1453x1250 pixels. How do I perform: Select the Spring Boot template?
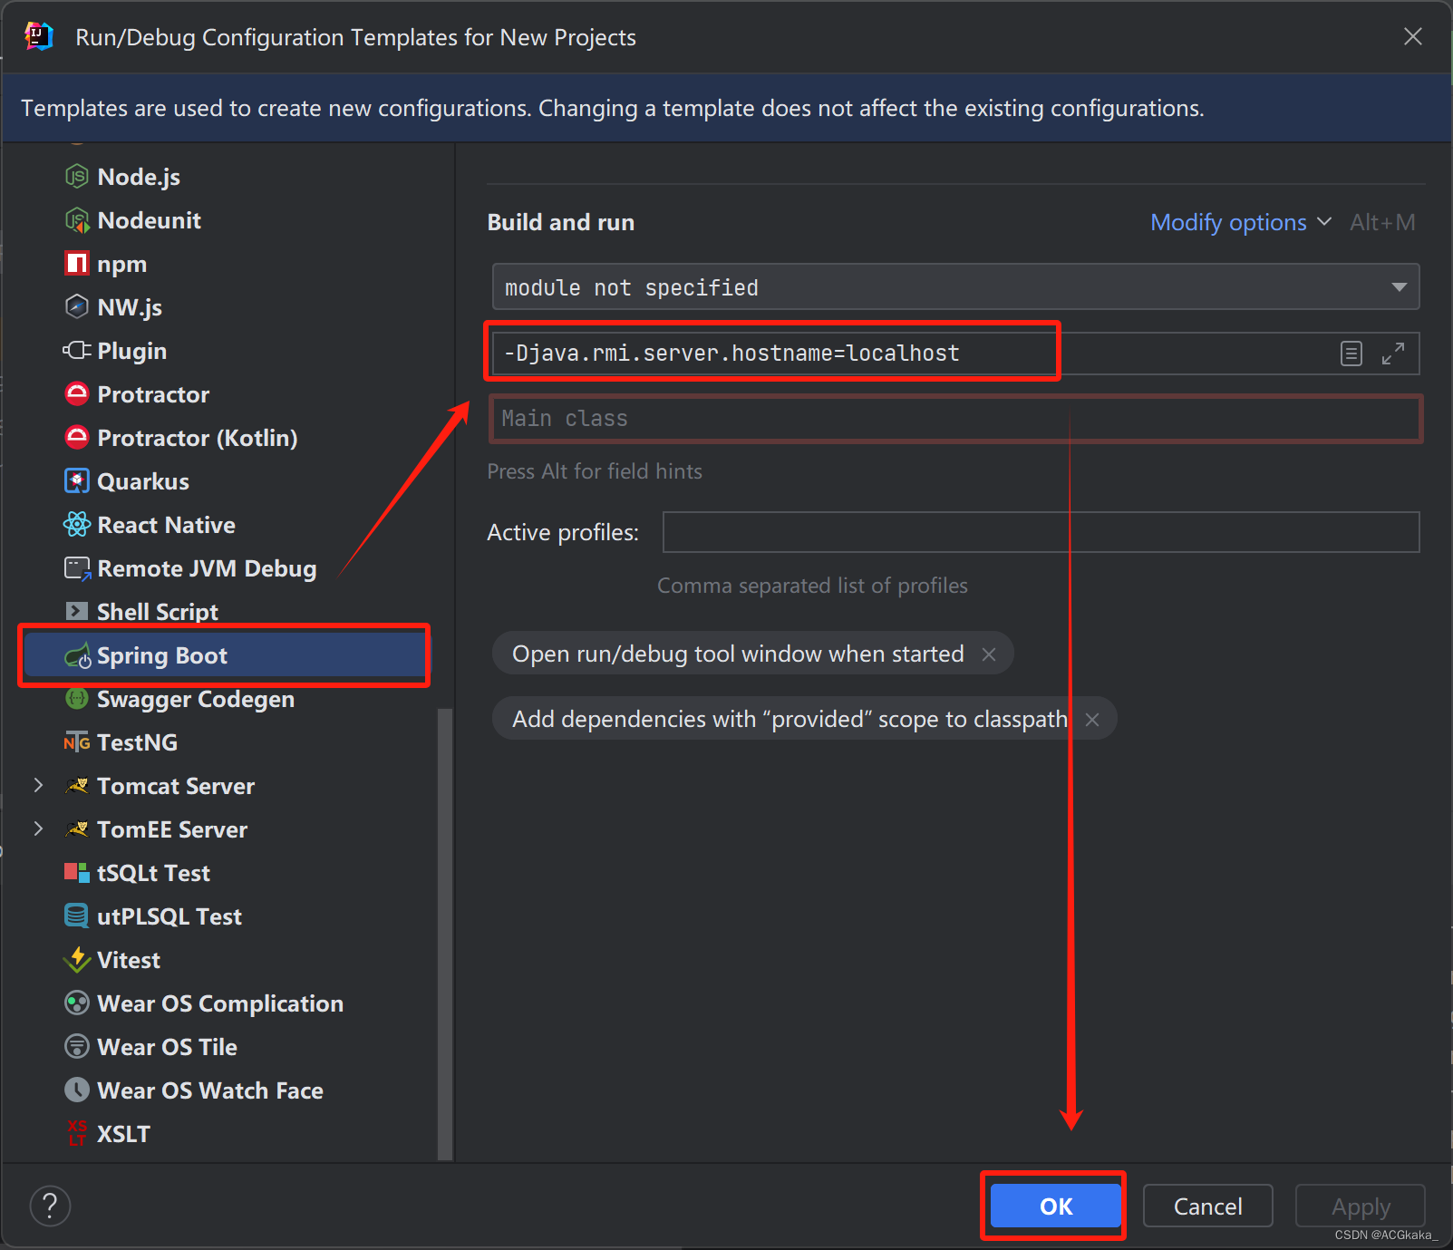225,655
